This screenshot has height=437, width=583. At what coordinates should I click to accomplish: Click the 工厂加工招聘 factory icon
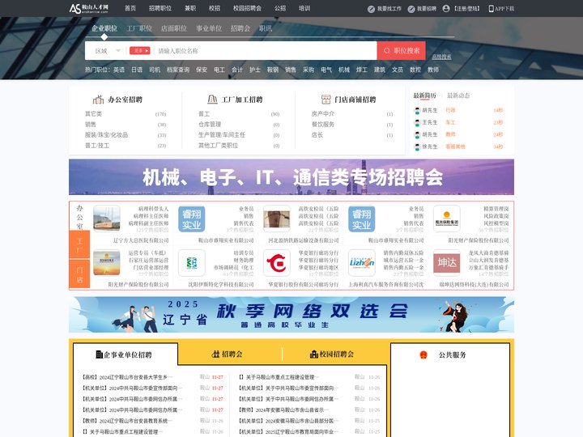(212, 100)
